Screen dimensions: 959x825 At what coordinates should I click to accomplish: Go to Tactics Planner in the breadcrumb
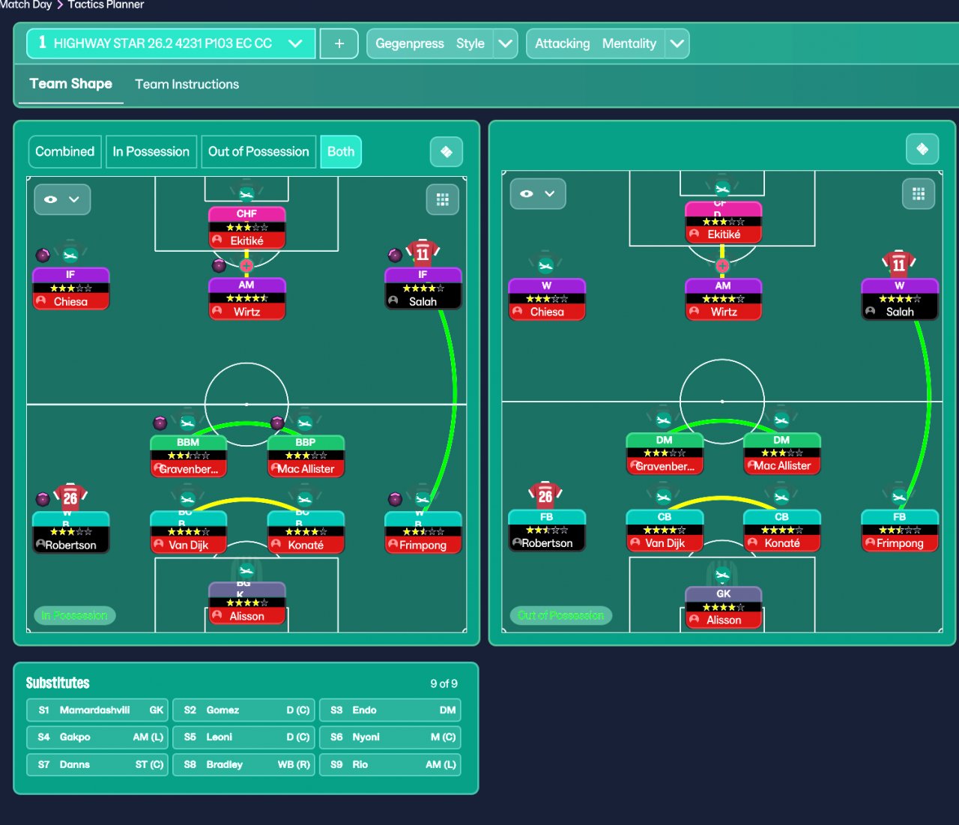pyautogui.click(x=106, y=4)
